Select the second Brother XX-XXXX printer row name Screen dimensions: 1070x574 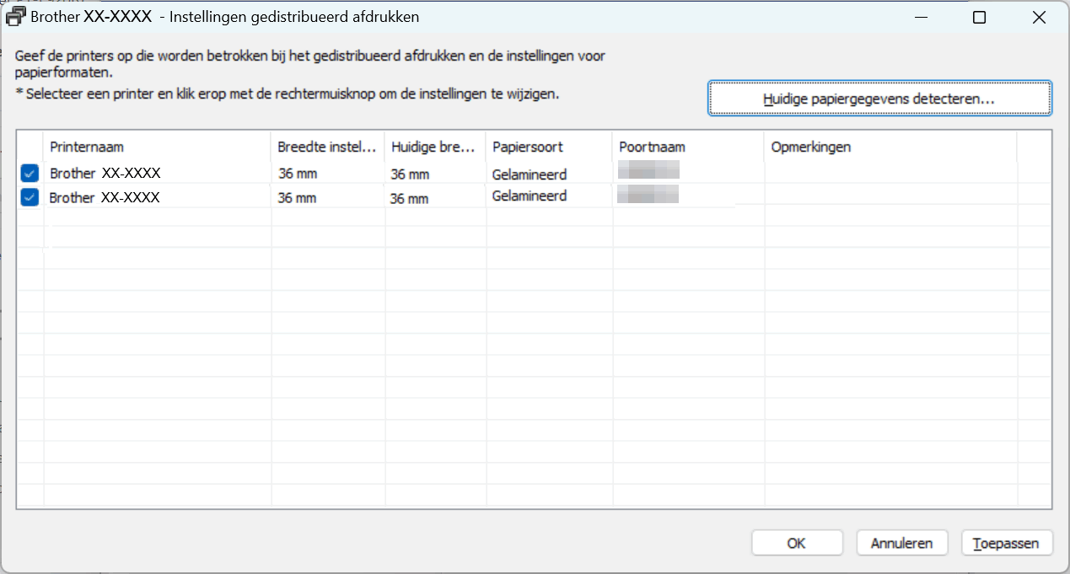click(105, 197)
